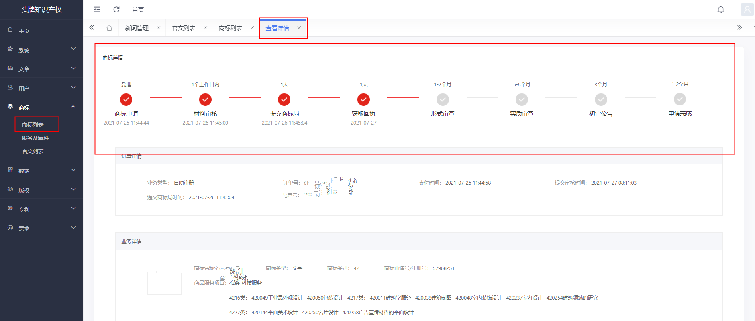This screenshot has height=321, width=755.
Task: Click the 用户 person icon in sidebar
Action: [x=10, y=88]
